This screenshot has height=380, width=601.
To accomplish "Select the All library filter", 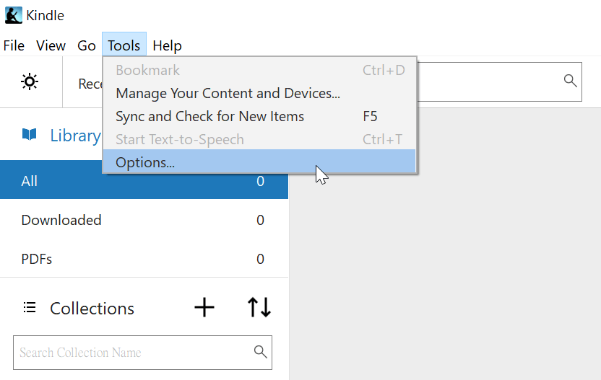I will coord(144,180).
